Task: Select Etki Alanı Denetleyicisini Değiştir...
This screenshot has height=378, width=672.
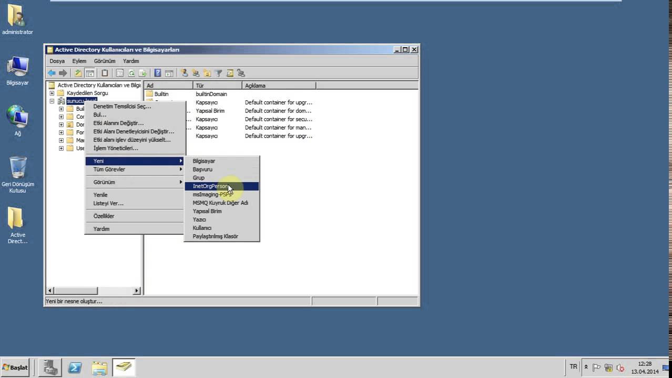Action: coord(135,131)
